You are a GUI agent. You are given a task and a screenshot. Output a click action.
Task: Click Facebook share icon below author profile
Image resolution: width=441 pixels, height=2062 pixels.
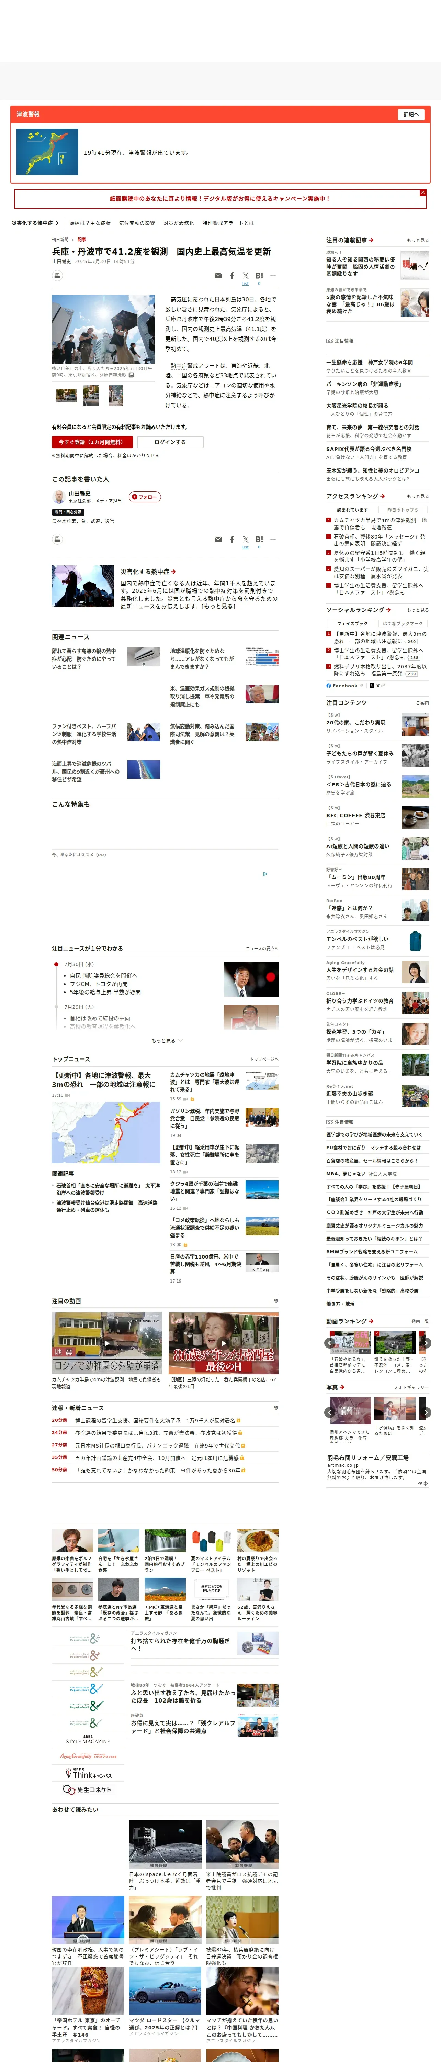pyautogui.click(x=232, y=540)
